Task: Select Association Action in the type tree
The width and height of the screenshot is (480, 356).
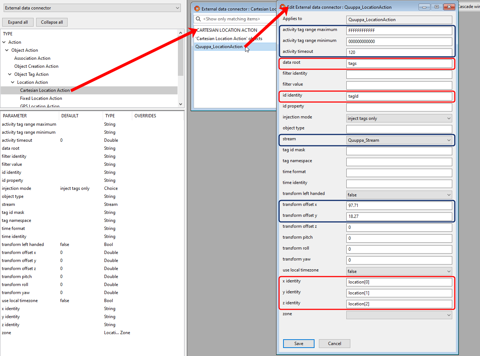Action: pyautogui.click(x=32, y=58)
